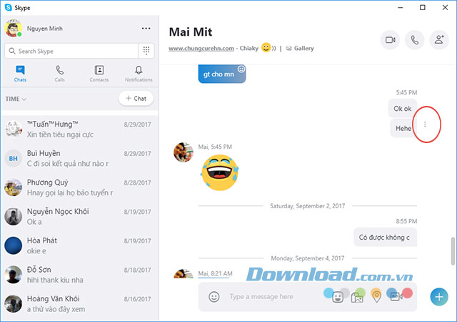Image resolution: width=457 pixels, height=322 pixels.
Task: Click the 'Hehe' message bubble
Action: (403, 128)
